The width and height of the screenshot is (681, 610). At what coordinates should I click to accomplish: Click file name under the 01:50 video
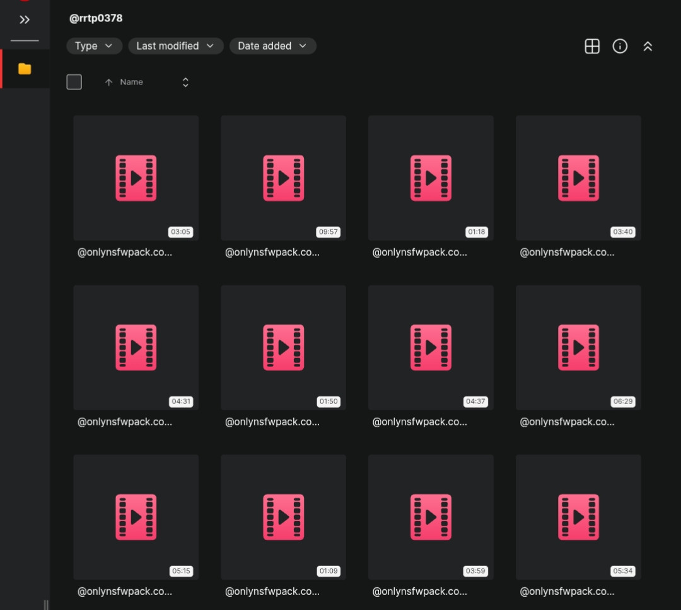(272, 422)
